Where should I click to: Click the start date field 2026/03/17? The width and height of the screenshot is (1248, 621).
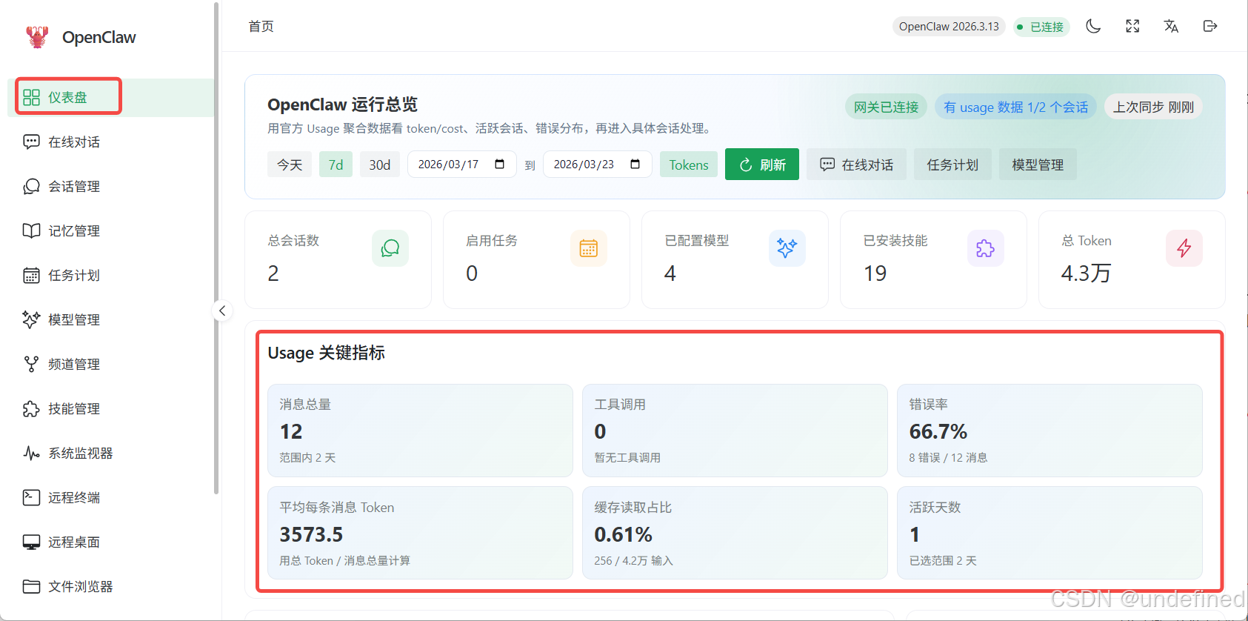tap(461, 164)
